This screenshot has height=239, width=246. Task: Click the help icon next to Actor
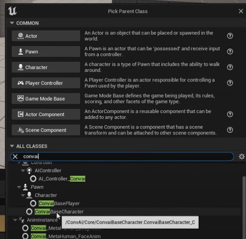point(230,36)
